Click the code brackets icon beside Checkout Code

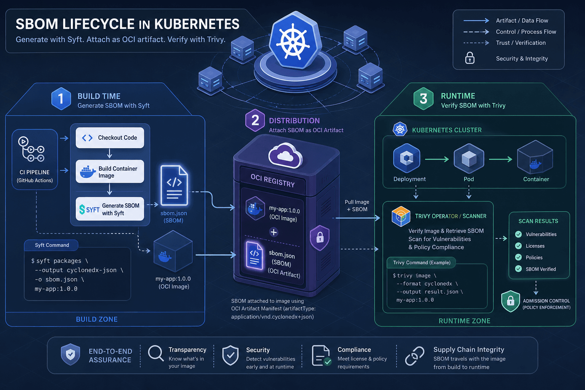tap(87, 138)
